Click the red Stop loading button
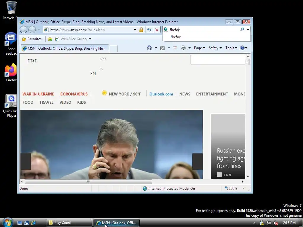The image size is (303, 227). (157, 30)
